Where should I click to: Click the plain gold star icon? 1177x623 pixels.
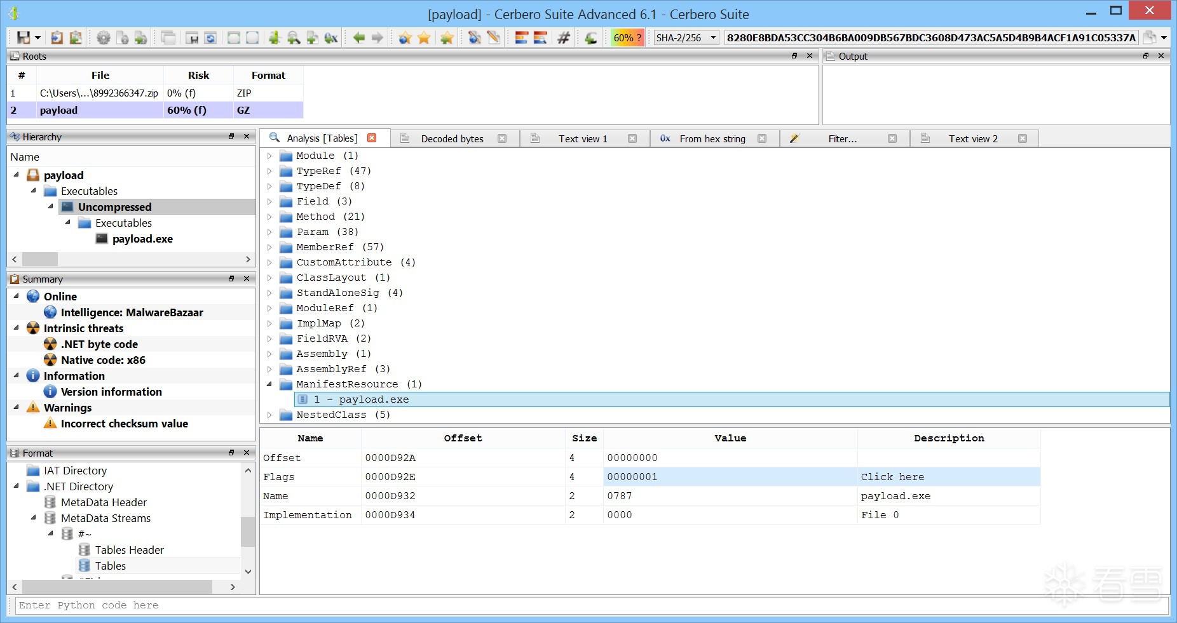(424, 38)
